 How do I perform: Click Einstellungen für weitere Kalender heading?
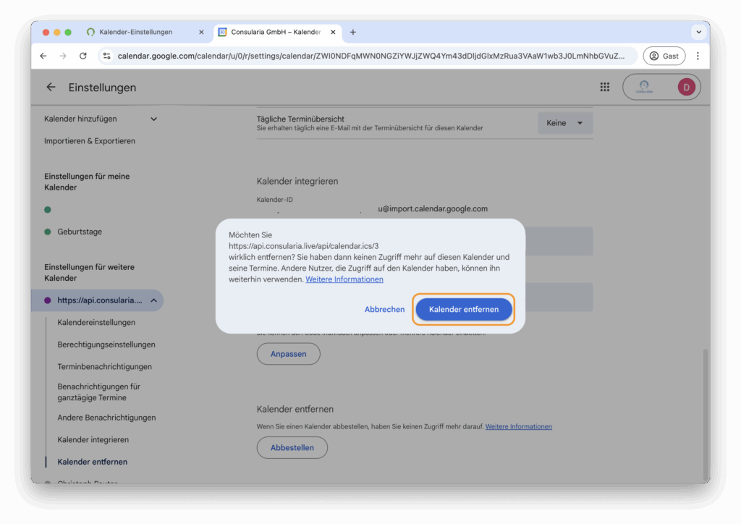[89, 273]
